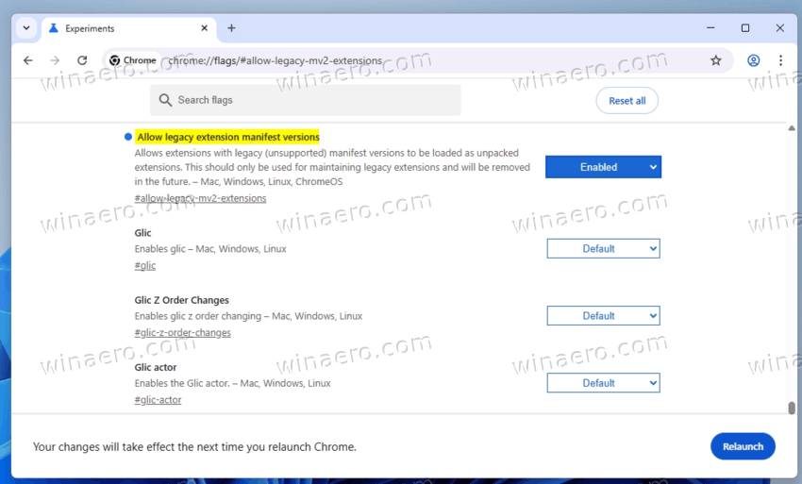Open the tab search chevron button
Image resolution: width=802 pixels, height=484 pixels.
click(x=26, y=28)
